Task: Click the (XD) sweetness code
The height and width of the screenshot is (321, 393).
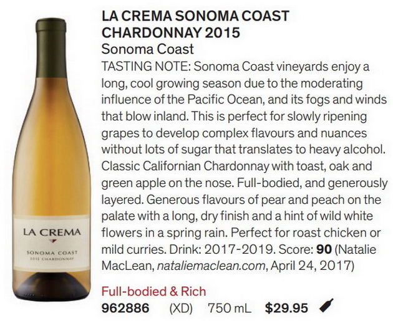Action: pos(181,309)
